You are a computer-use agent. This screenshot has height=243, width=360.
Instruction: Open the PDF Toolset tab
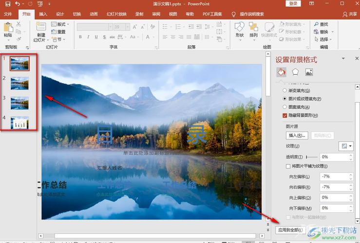click(212, 14)
